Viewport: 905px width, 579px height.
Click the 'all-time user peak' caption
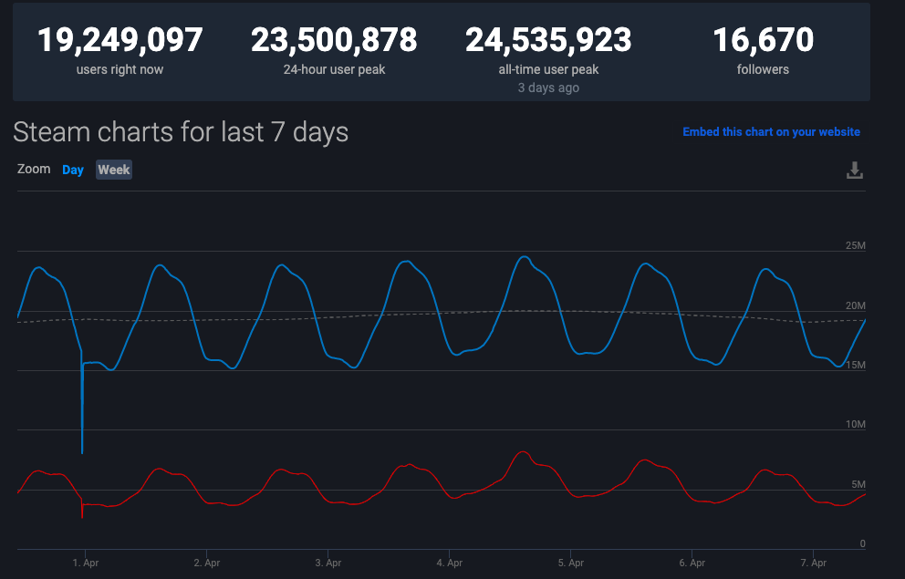coord(548,70)
